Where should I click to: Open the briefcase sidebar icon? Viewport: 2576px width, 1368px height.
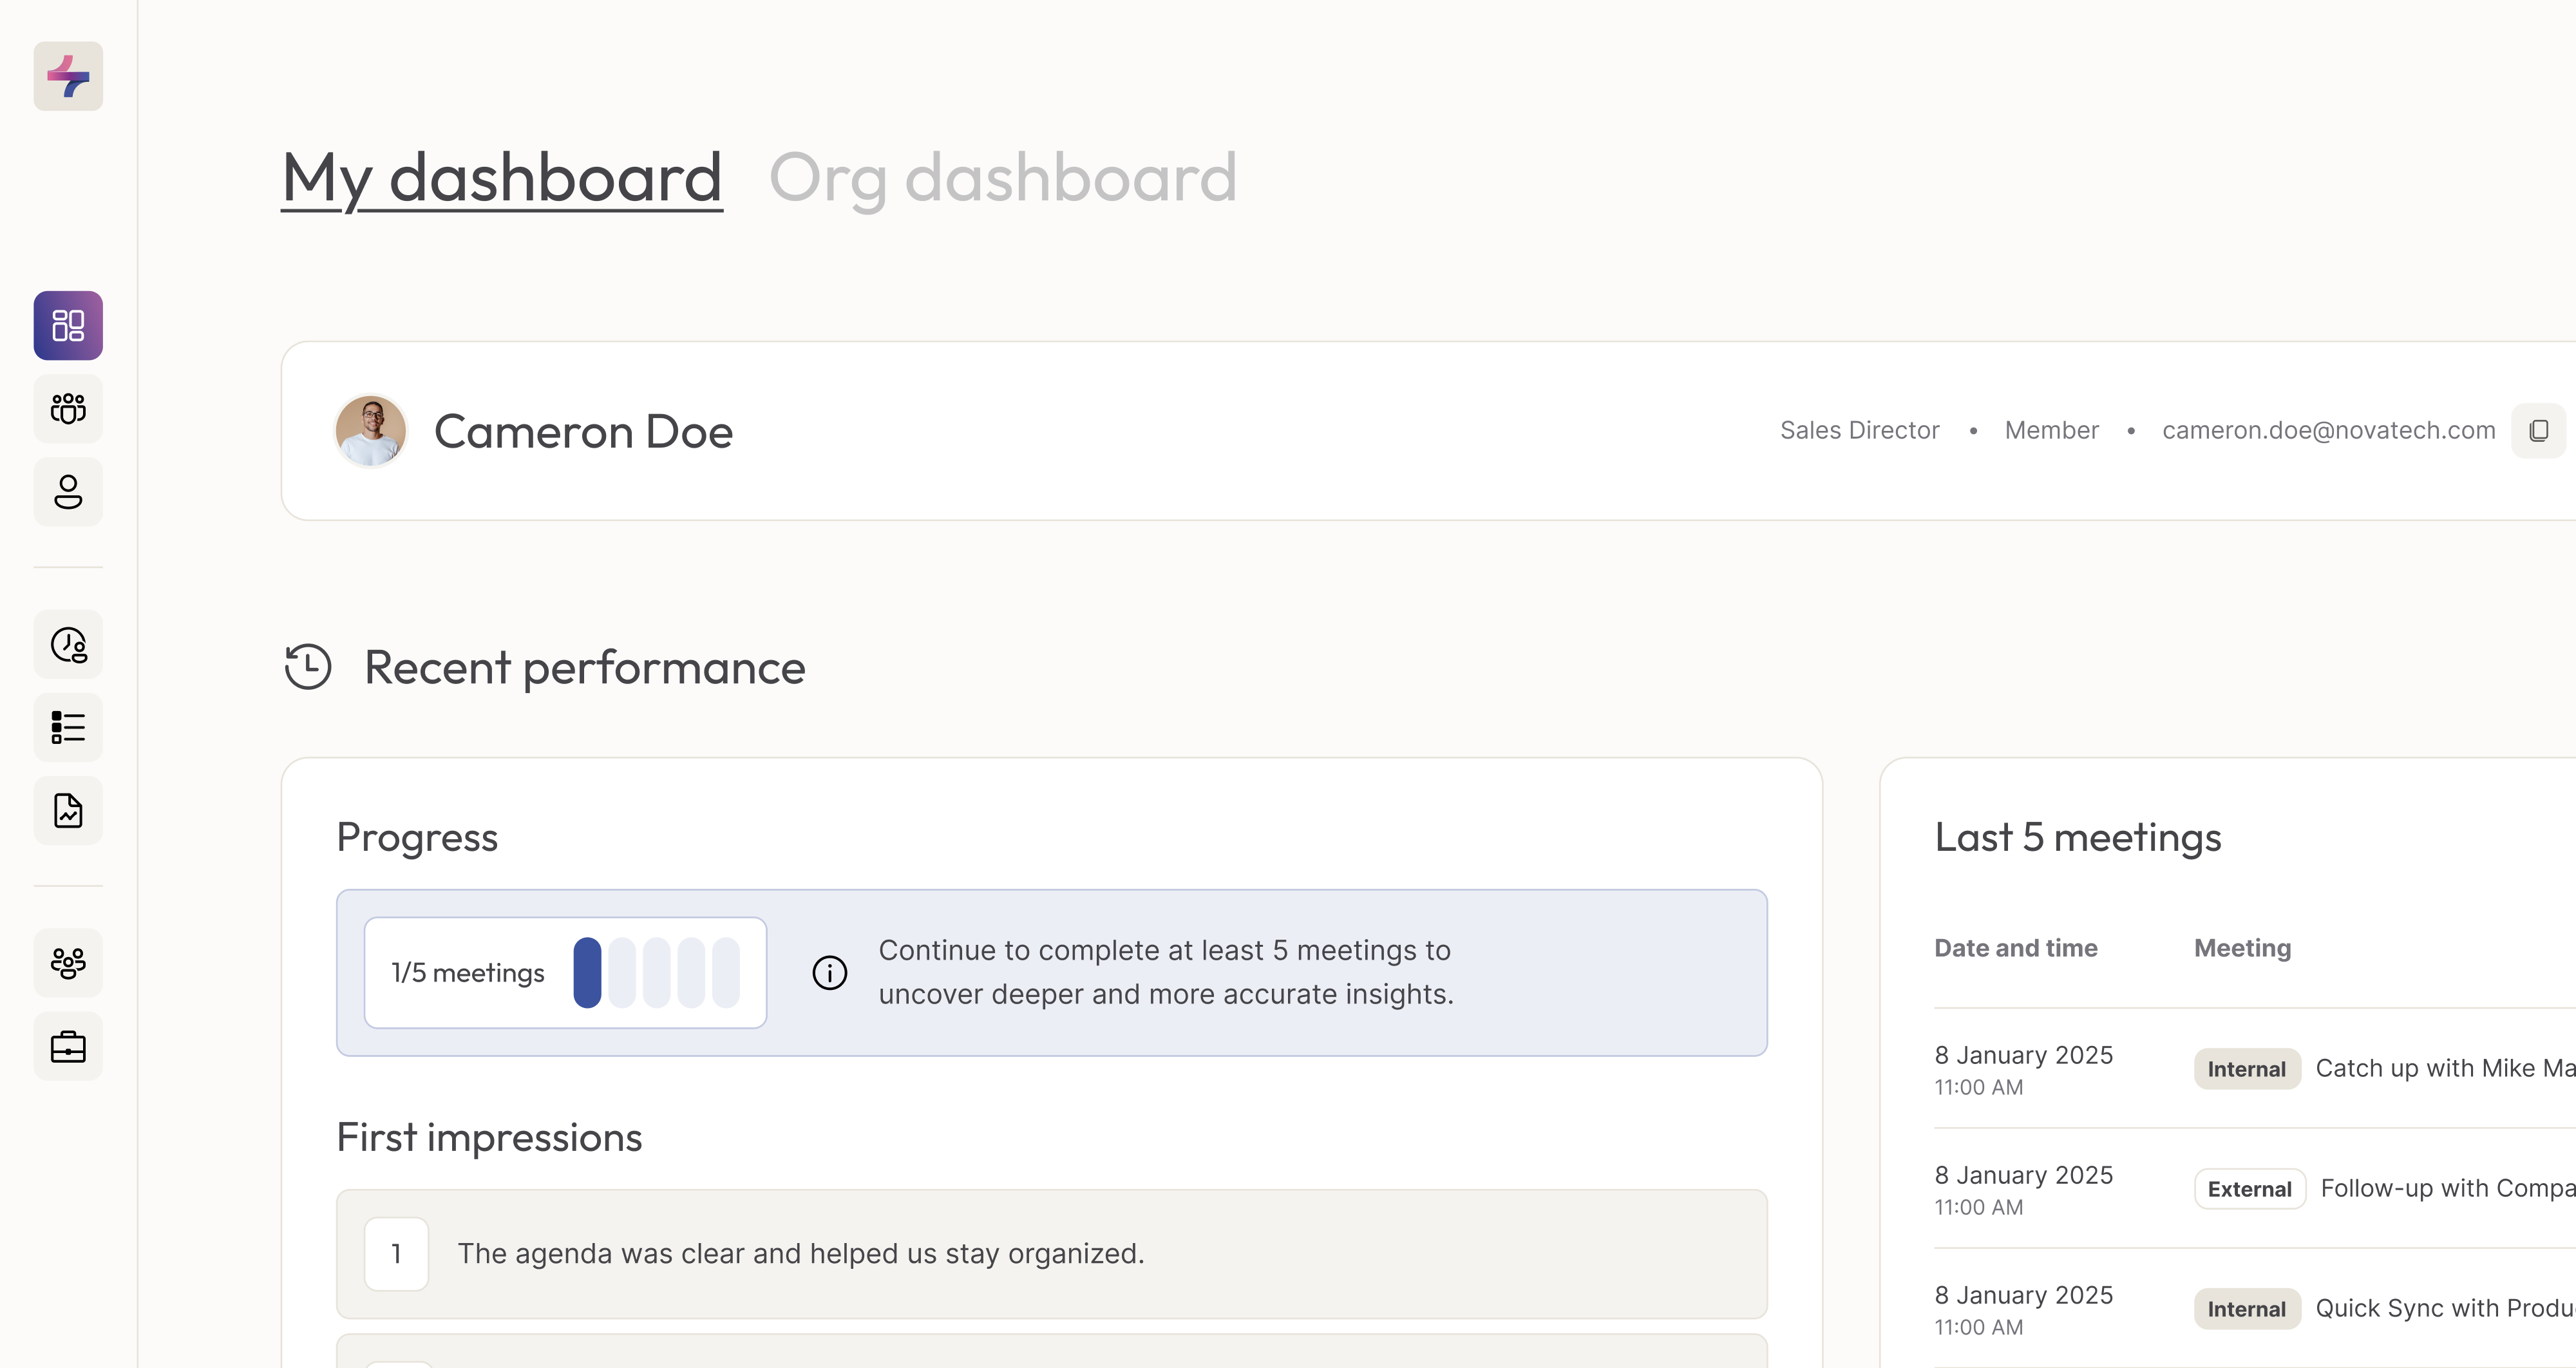(68, 1046)
